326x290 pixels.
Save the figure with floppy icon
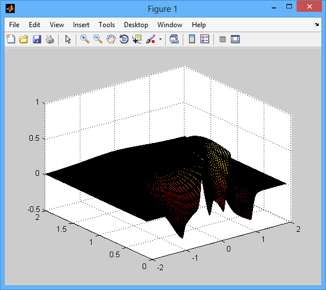tap(37, 39)
